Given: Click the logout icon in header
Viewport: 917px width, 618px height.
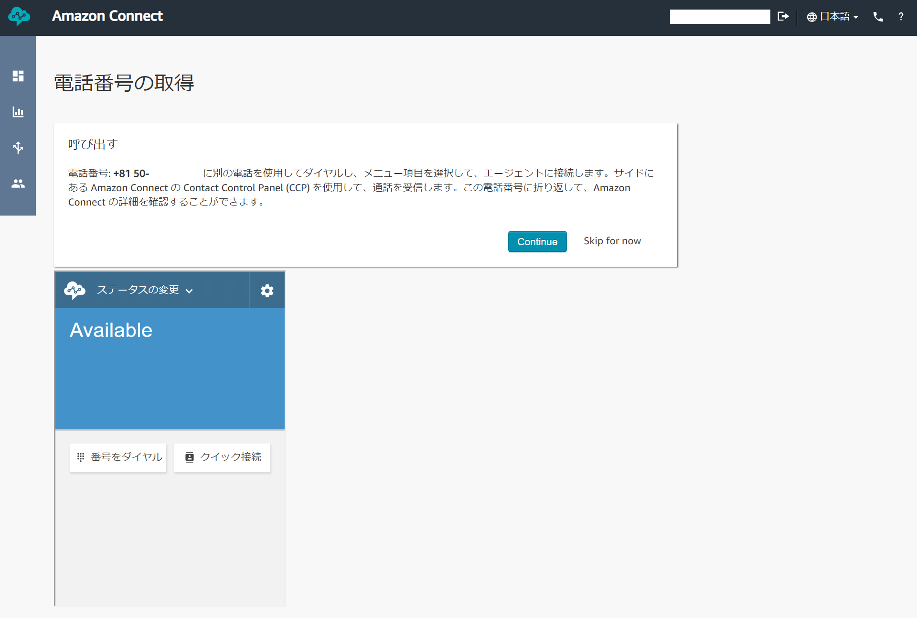Looking at the screenshot, I should (x=783, y=17).
